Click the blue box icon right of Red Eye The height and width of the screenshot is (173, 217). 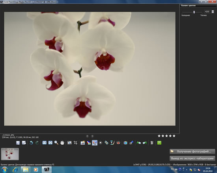(125, 143)
